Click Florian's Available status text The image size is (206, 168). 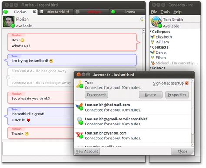pyautogui.click(x=24, y=26)
